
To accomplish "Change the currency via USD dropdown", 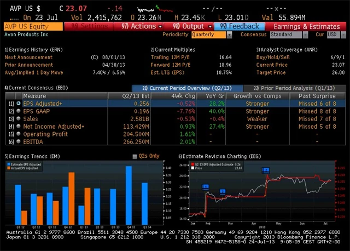I will [x=333, y=35].
